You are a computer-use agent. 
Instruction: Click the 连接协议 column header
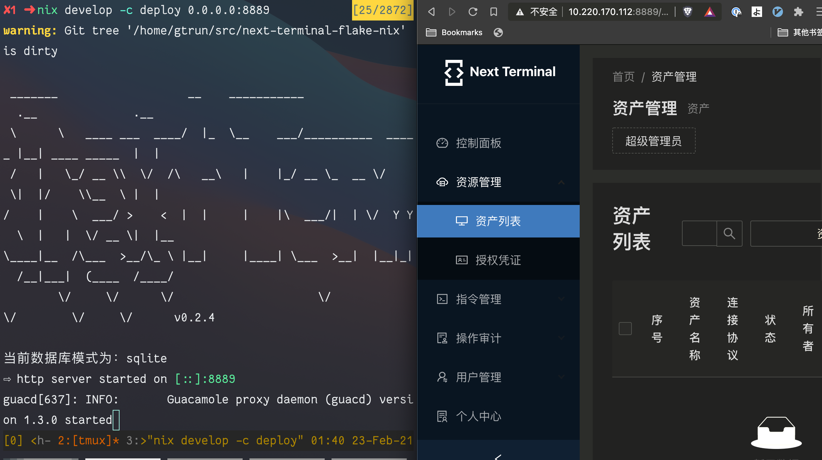click(732, 329)
